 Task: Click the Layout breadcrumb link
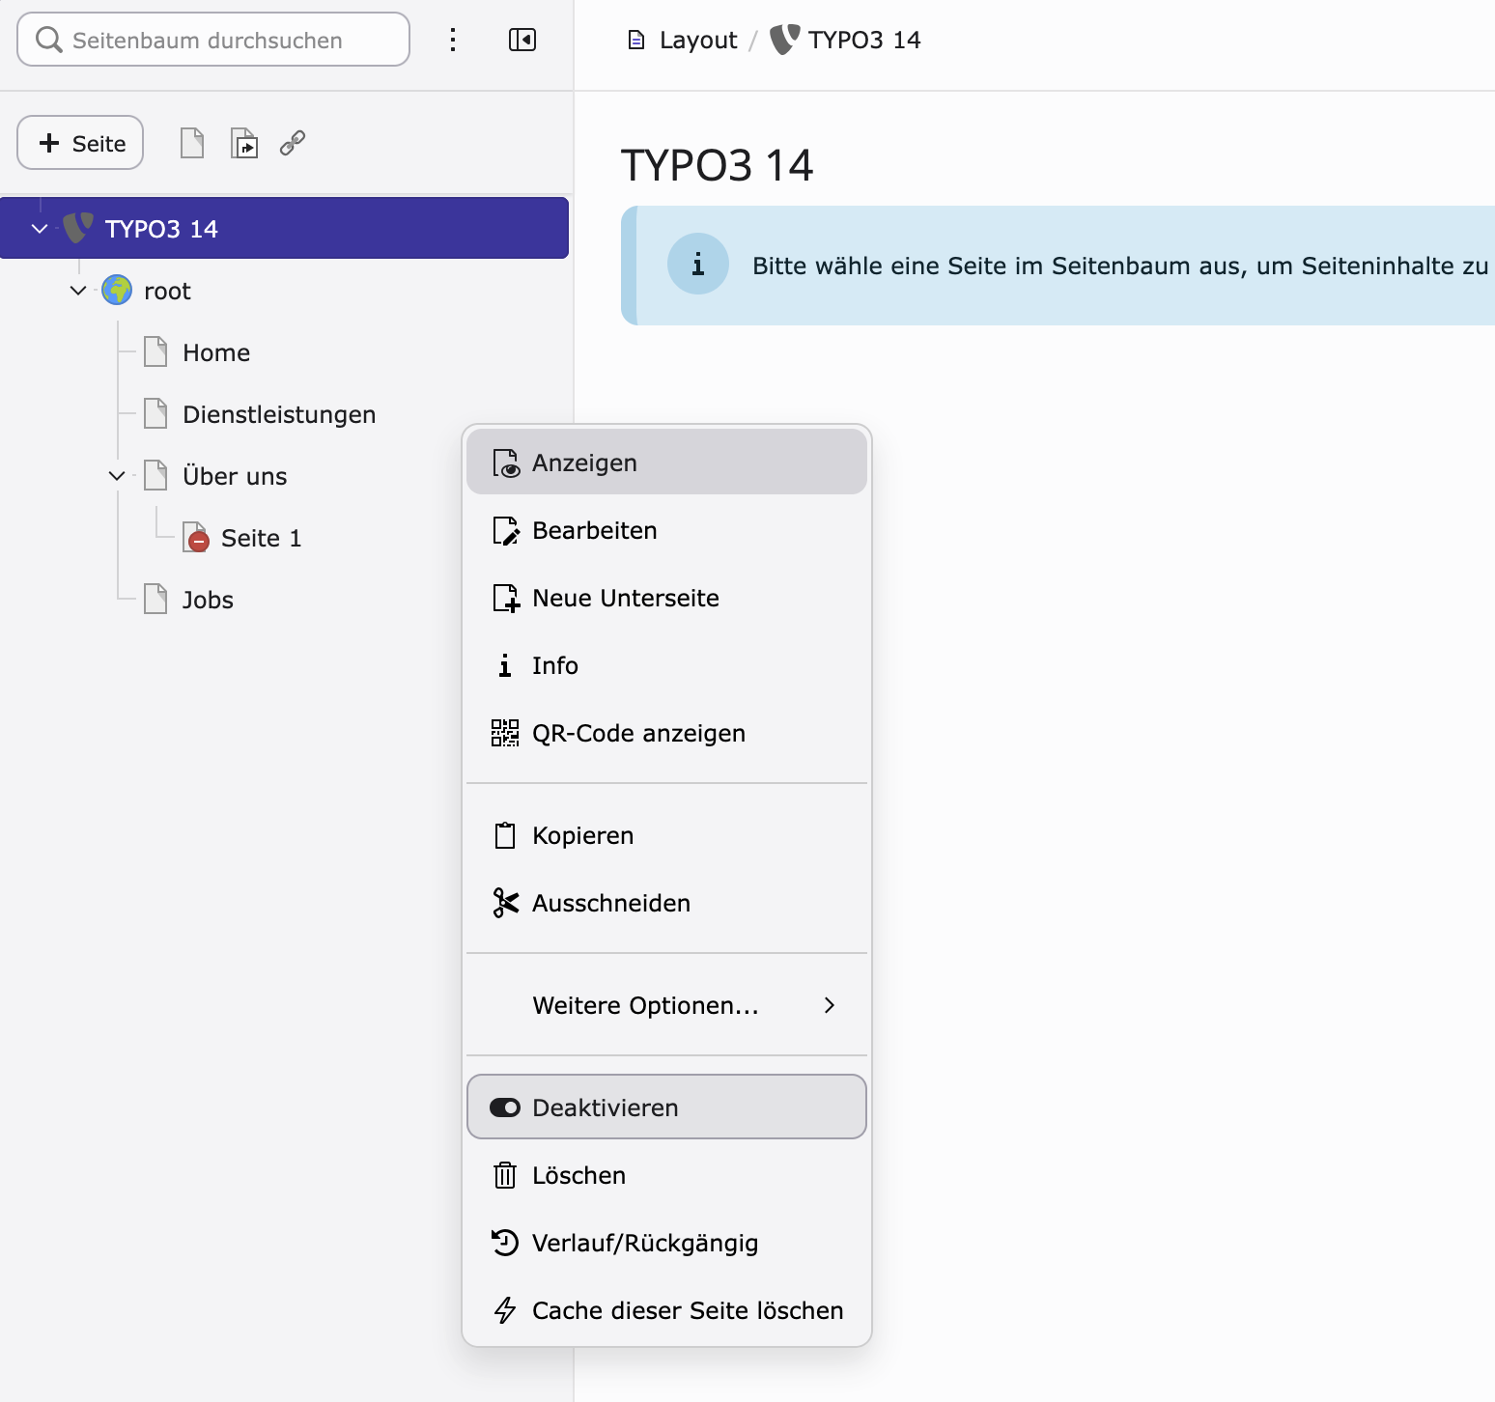pyautogui.click(x=697, y=40)
